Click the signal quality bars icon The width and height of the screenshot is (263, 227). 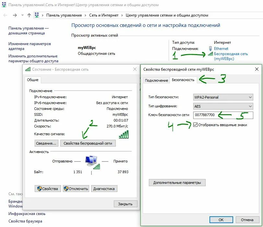coord(124,134)
